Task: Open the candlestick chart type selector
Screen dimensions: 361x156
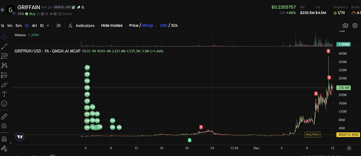Action: pos(59,26)
